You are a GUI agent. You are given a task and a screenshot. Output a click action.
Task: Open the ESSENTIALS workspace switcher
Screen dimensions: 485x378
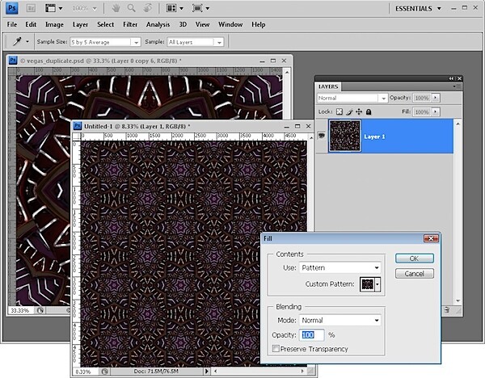[x=418, y=9]
